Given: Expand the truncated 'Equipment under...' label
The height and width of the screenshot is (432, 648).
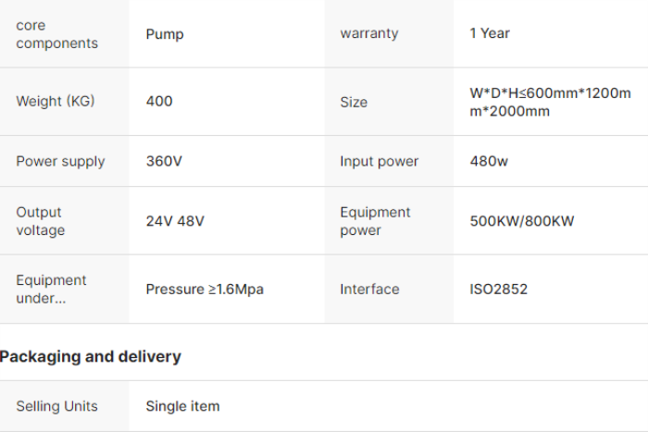Looking at the screenshot, I should click(x=51, y=289).
